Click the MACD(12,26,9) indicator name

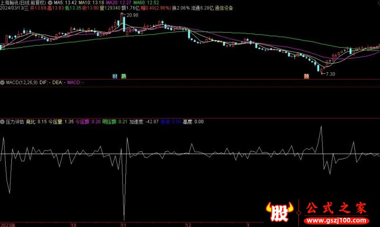pyautogui.click(x=21, y=82)
